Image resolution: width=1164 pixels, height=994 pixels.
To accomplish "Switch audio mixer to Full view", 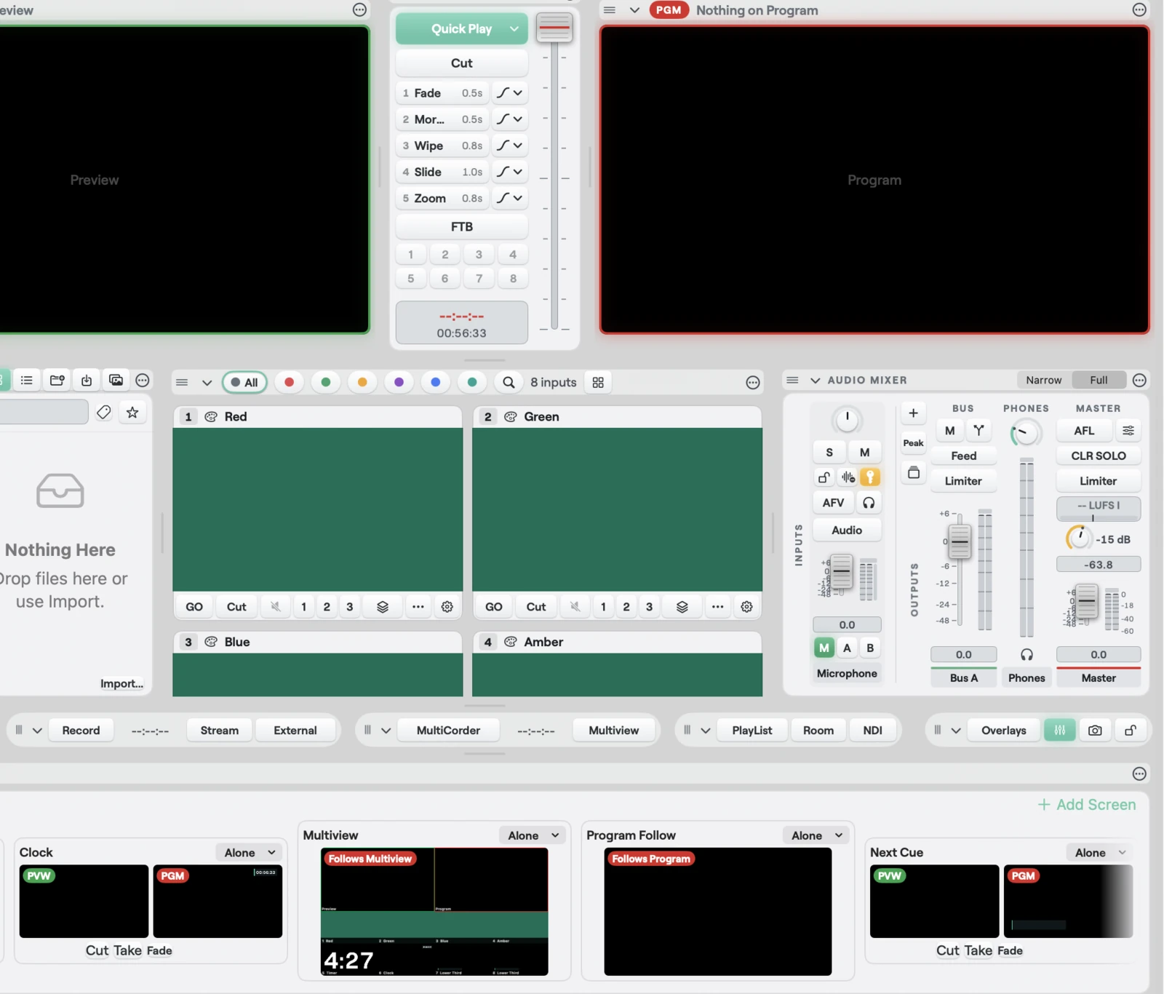I will coord(1099,380).
